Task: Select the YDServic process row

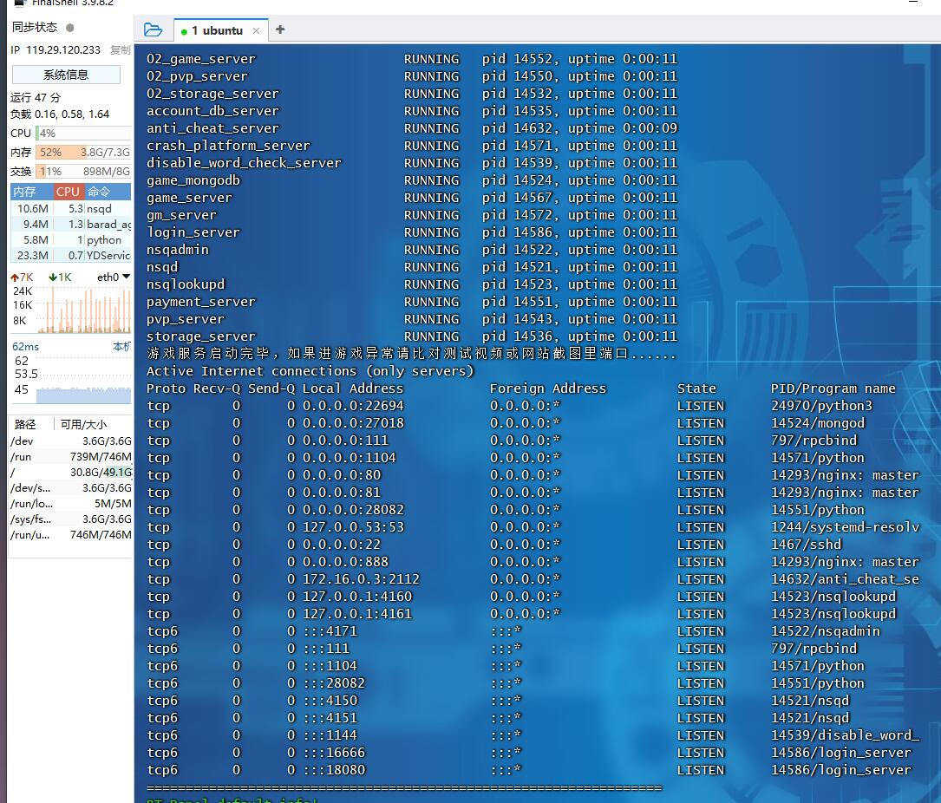Action: click(x=71, y=255)
